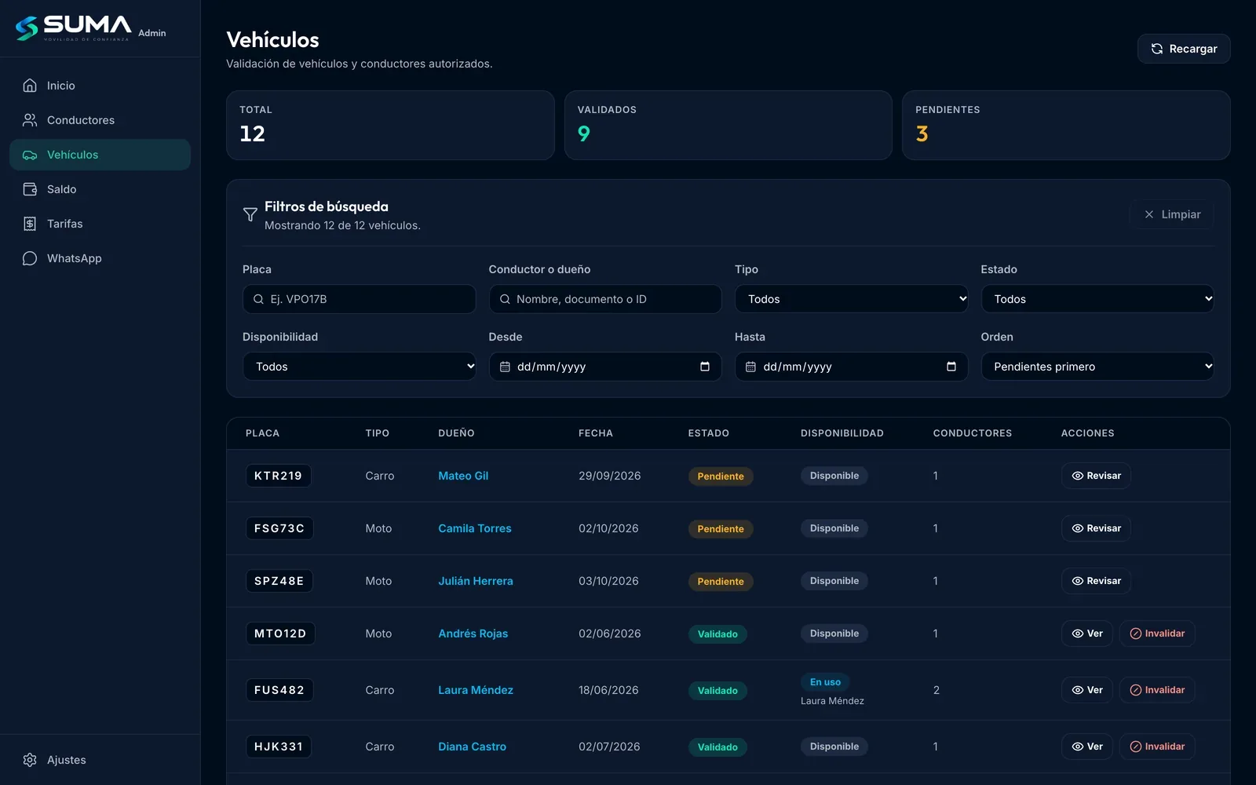Click the Conductor o dueño search field
Viewport: 1256px width, 785px height.
pos(605,299)
